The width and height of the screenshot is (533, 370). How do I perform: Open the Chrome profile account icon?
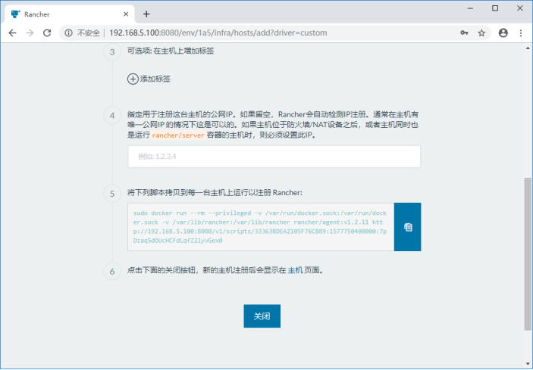pos(503,33)
